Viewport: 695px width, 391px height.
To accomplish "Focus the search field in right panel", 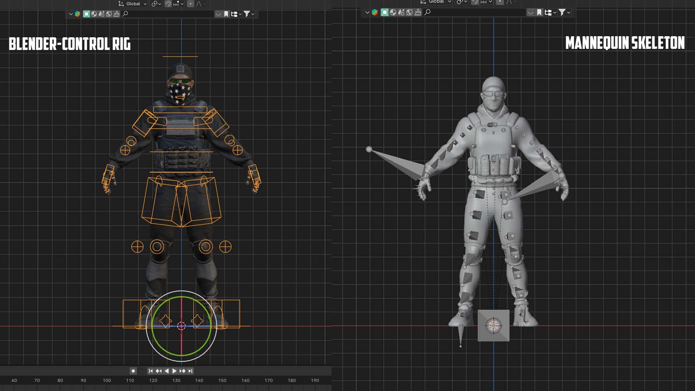I will (474, 12).
